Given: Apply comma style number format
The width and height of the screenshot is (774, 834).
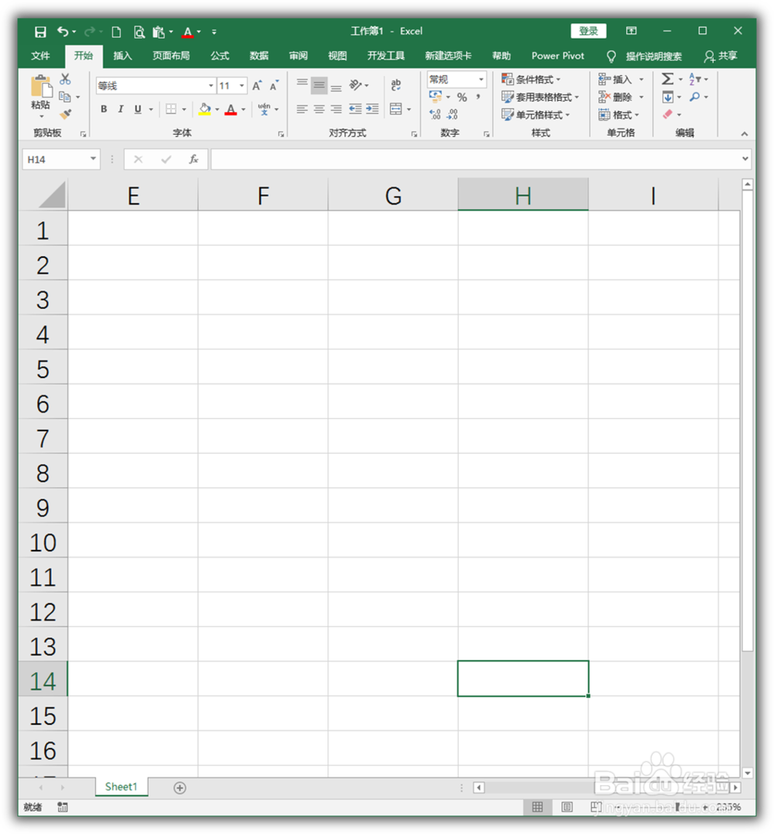Looking at the screenshot, I should click(478, 98).
